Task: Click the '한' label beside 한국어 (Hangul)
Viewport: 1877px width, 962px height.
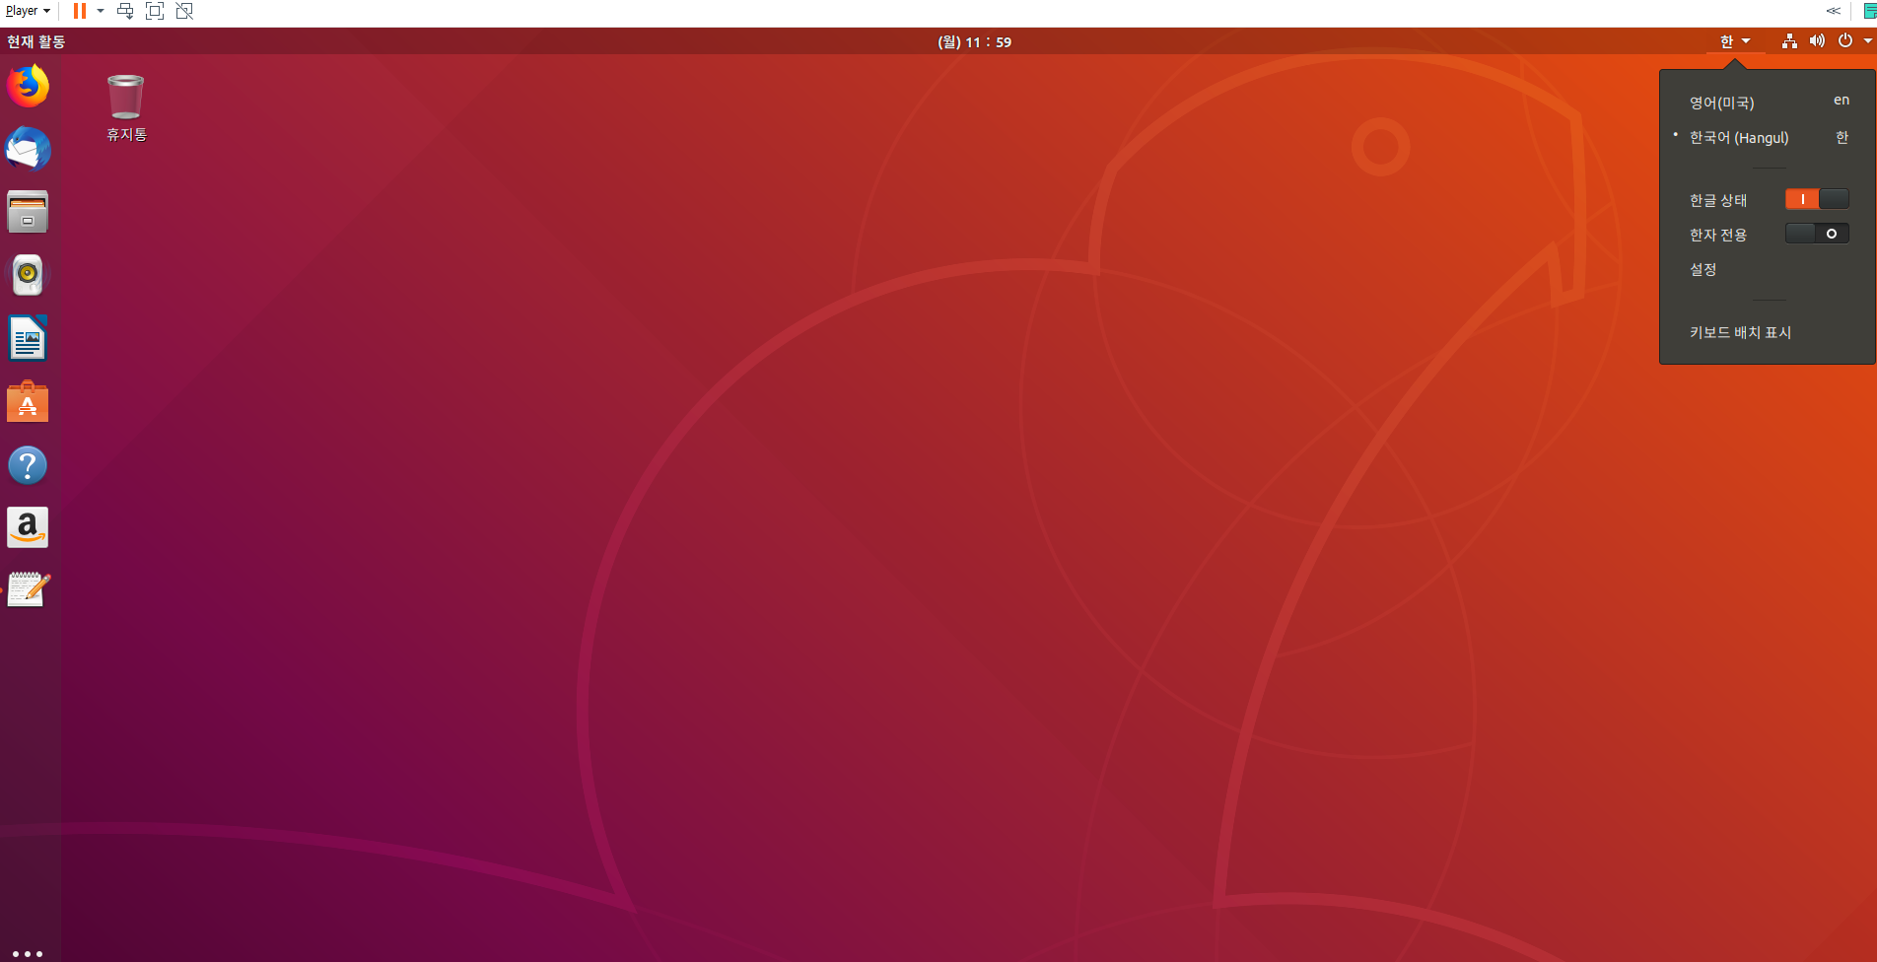Action: pos(1842,137)
